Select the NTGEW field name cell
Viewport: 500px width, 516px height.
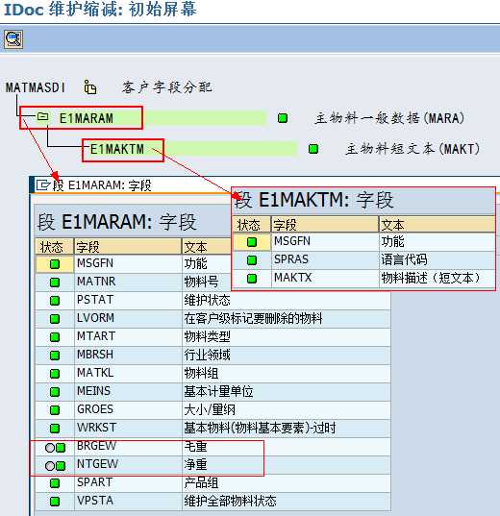coord(128,464)
